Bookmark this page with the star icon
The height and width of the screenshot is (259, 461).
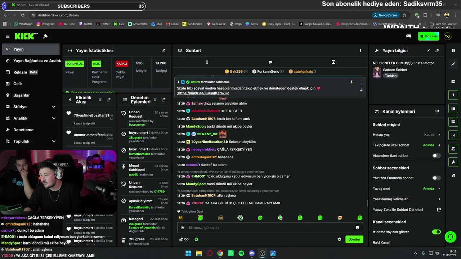(404, 15)
